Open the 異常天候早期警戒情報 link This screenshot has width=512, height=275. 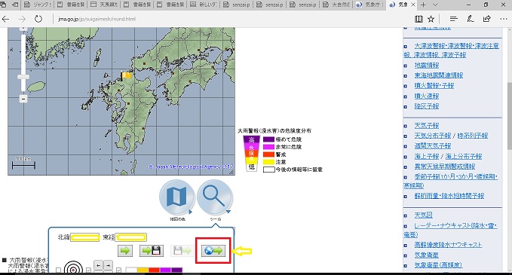coord(445,167)
